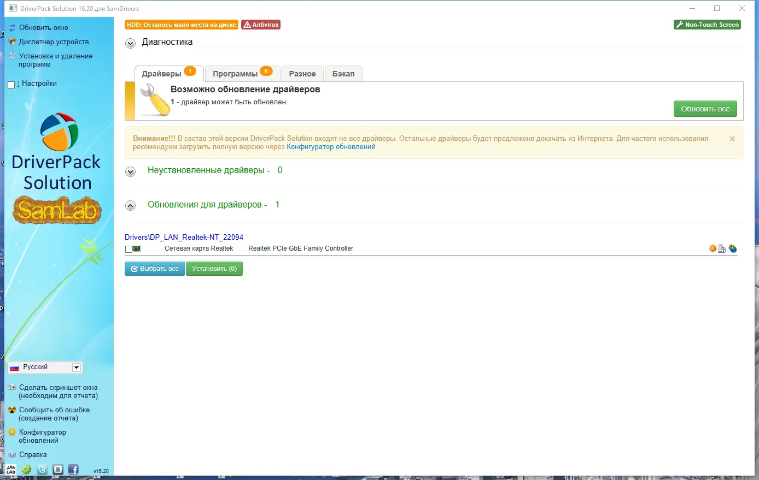Open the Drivers\DP_LAN_Realtek-NT_22094 path link

tap(184, 237)
